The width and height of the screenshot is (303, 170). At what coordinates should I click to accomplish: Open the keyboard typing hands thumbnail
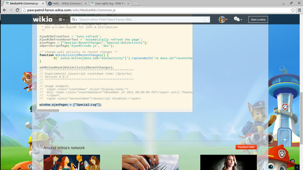[x=150, y=162]
